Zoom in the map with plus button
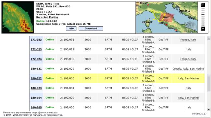Image resolution: width=211 pixels, height=118 pixels. coord(203,5)
